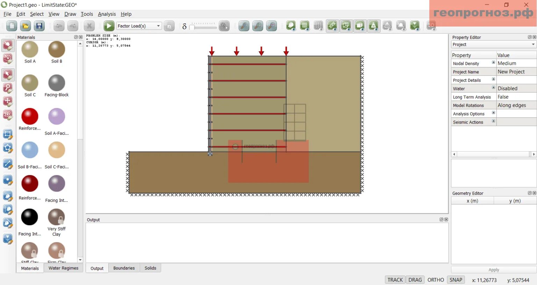The image size is (537, 285).
Task: Expand the Analysis Options property
Action: (x=493, y=113)
